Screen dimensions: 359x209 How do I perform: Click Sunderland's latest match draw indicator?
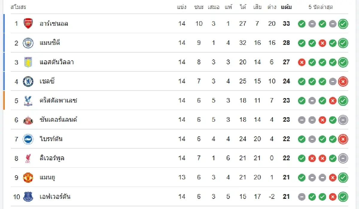pos(343,120)
